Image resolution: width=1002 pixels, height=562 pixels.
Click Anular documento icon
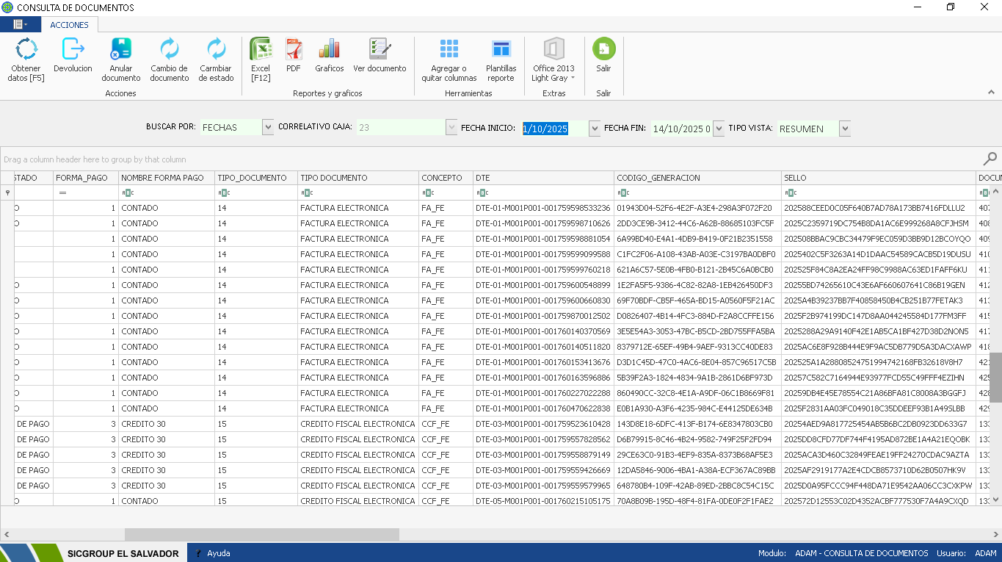point(120,49)
